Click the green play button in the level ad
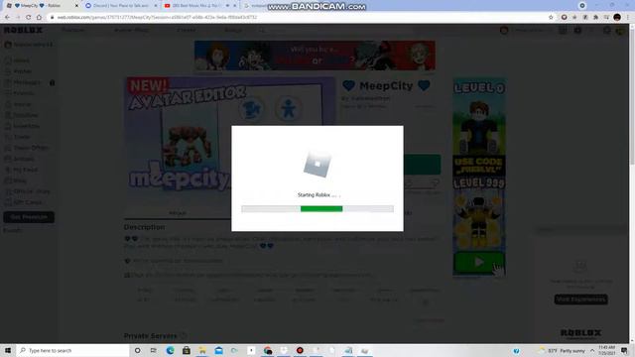 point(478,262)
